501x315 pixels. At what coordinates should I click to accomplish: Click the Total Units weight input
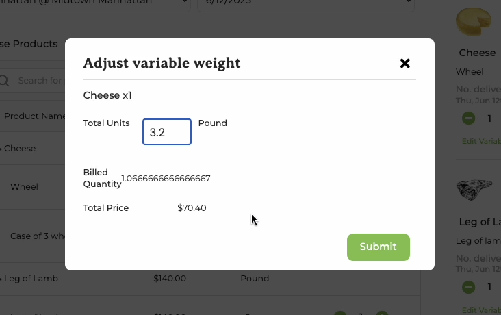coord(167,131)
